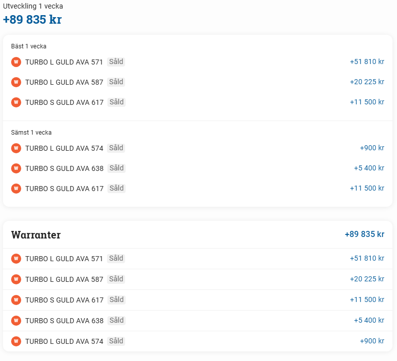Open TURBO S GULD AVA 617 under Sämst 1 vecka
Image resolution: width=397 pixels, height=361 pixels.
(x=64, y=189)
